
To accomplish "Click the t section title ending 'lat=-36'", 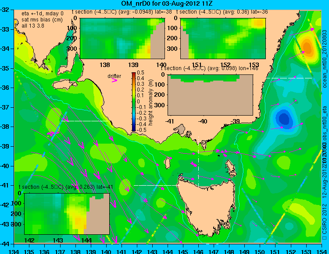I will click(x=222, y=12).
